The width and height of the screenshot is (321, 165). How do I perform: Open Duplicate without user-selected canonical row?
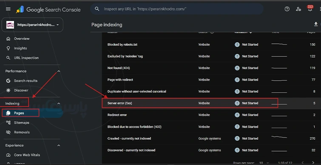[211, 92]
